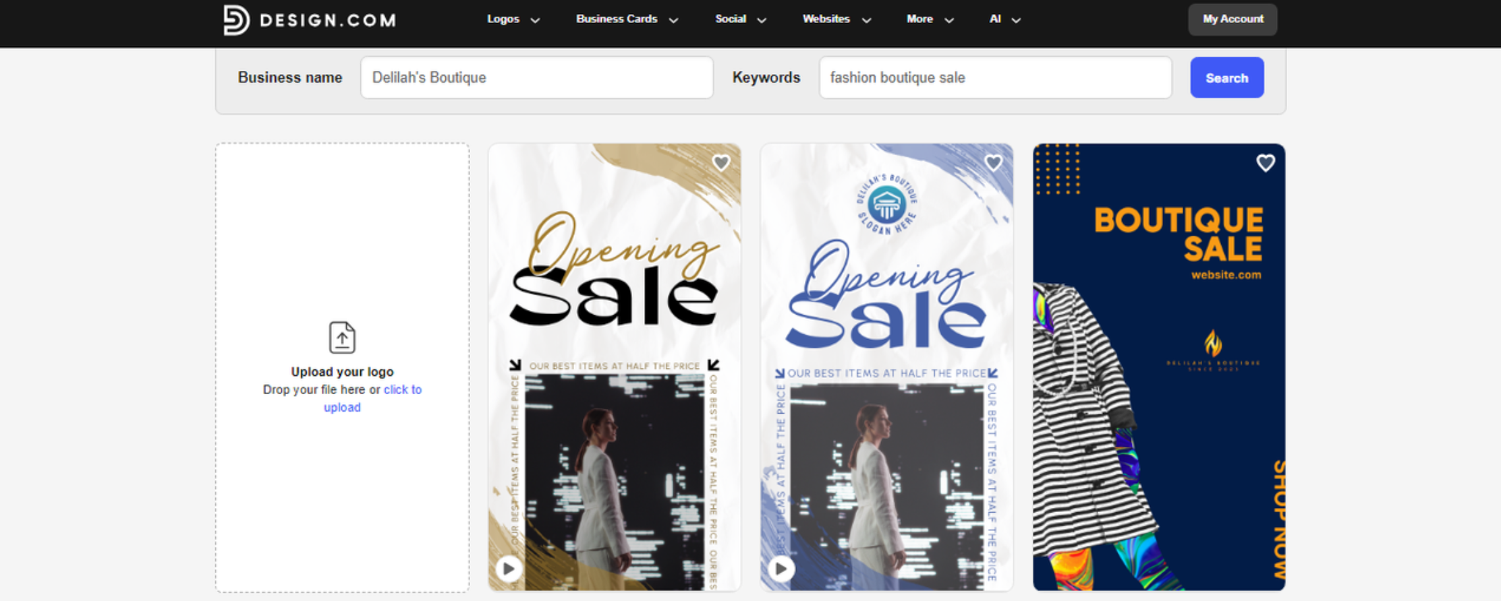Open the AI menu
This screenshot has width=1501, height=601.
(x=995, y=19)
